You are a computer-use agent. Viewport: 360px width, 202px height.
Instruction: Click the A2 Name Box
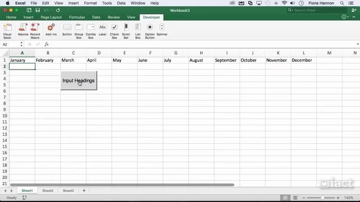[10, 44]
